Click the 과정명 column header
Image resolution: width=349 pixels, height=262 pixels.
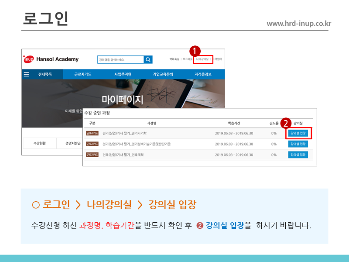coord(151,123)
